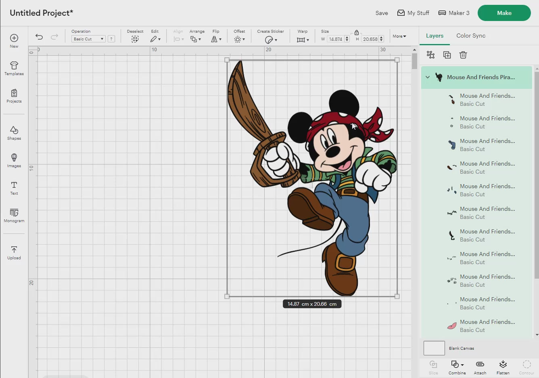Click the width stepper arrows

347,39
